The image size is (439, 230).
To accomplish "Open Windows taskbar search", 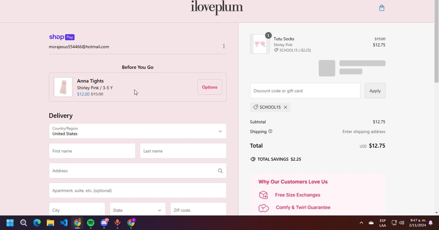I will (23, 223).
